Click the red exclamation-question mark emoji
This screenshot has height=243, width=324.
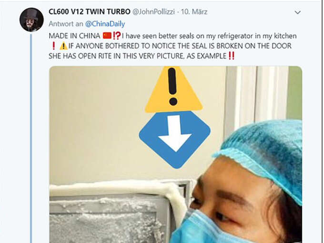(x=117, y=36)
